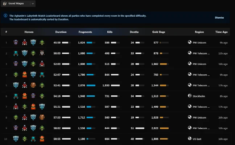This screenshot has height=145, width=235.
Task: Click the first hero icon in row 2
Action: click(16, 53)
